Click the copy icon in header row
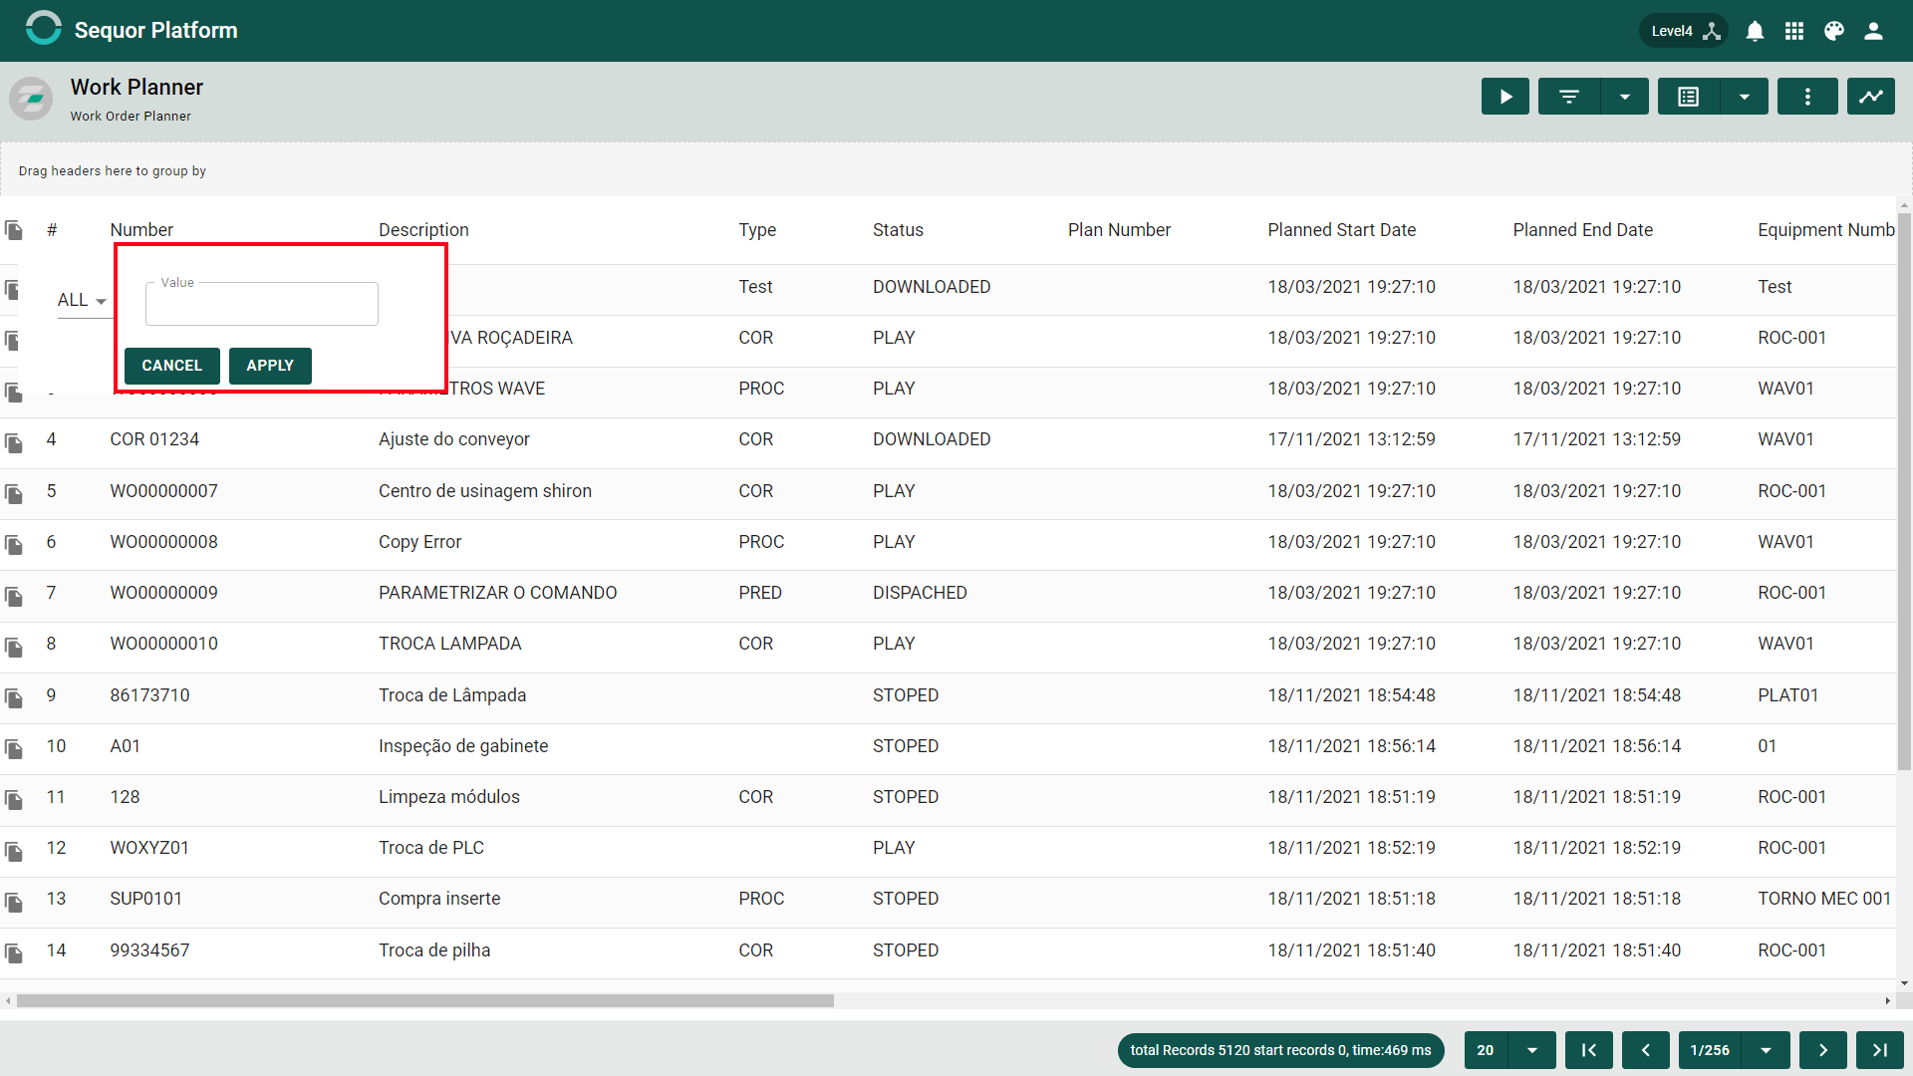This screenshot has width=1913, height=1076. tap(14, 230)
